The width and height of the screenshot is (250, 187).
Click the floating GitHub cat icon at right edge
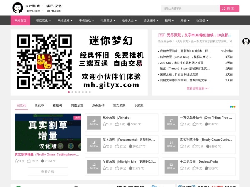246,42
